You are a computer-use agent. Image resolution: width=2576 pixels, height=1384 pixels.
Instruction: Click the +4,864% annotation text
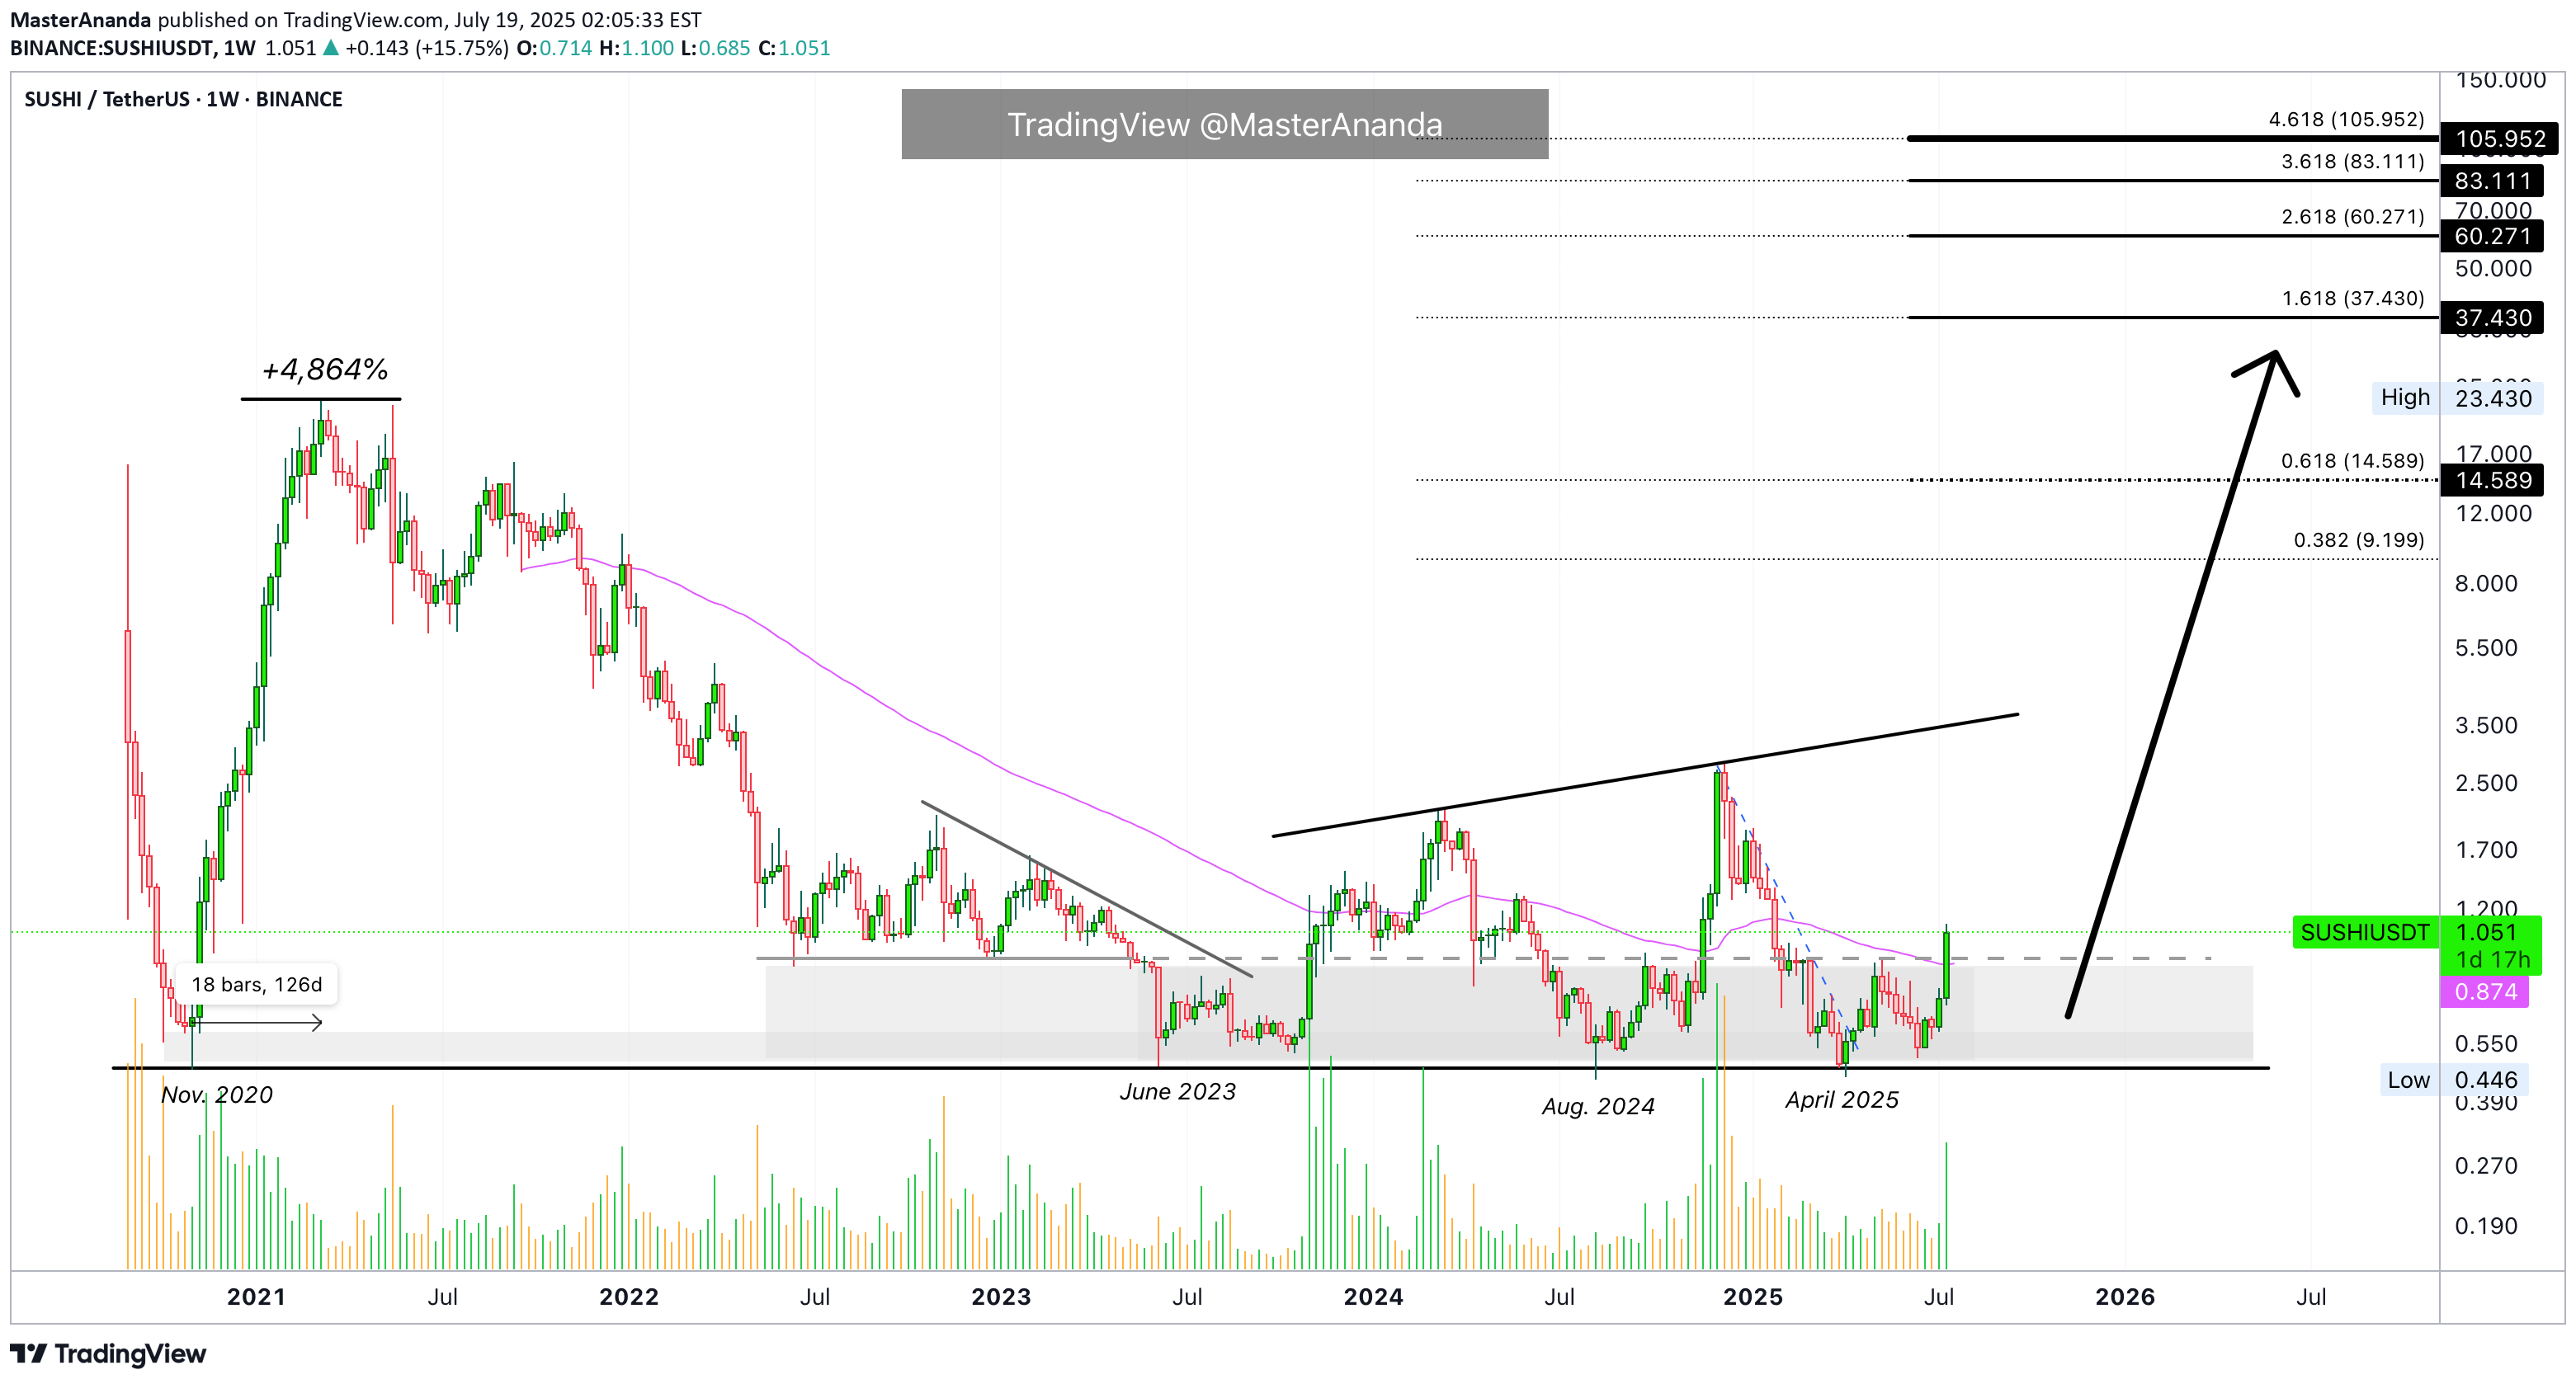click(325, 370)
